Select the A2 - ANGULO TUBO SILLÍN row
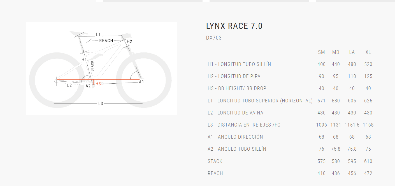Viewport: 395px width, 186px height. coord(237,149)
